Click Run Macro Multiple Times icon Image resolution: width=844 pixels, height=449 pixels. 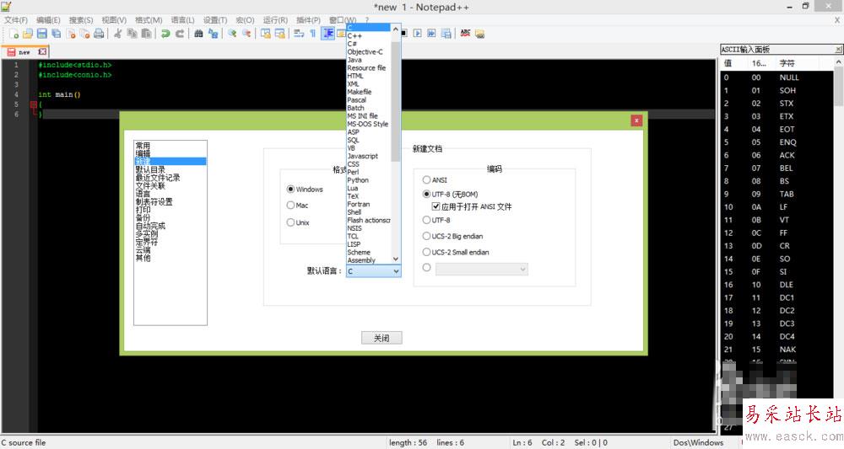[431, 34]
